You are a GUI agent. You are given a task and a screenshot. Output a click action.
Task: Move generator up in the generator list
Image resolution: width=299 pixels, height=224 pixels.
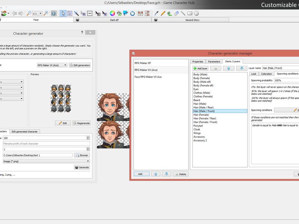[x=156, y=174]
